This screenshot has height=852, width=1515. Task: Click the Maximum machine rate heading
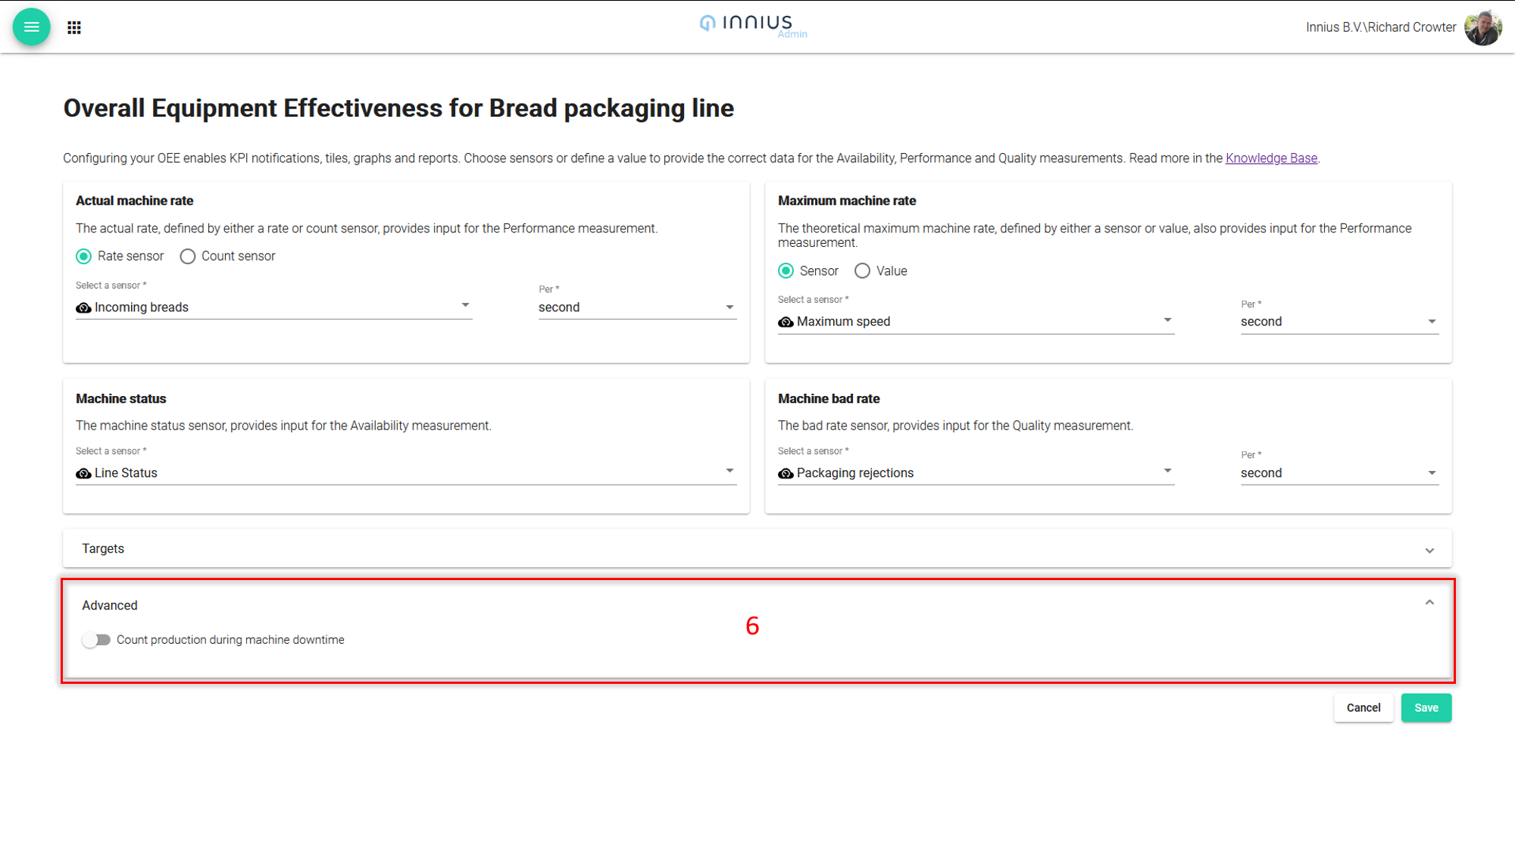coord(847,201)
